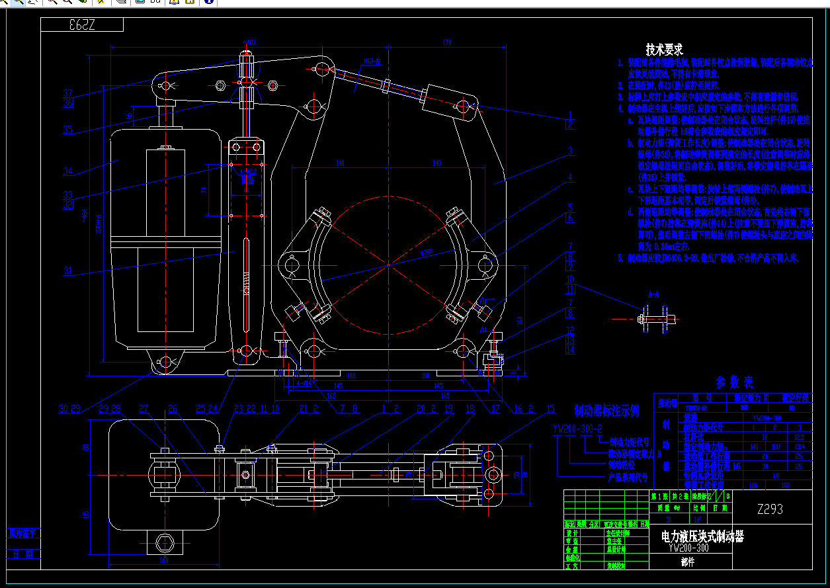
Task: Click part callout number 5
Action: (x=569, y=208)
